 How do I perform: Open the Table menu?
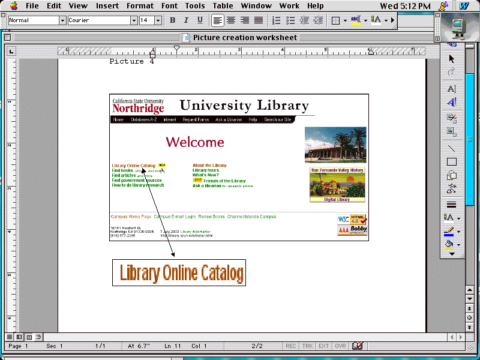click(x=223, y=6)
